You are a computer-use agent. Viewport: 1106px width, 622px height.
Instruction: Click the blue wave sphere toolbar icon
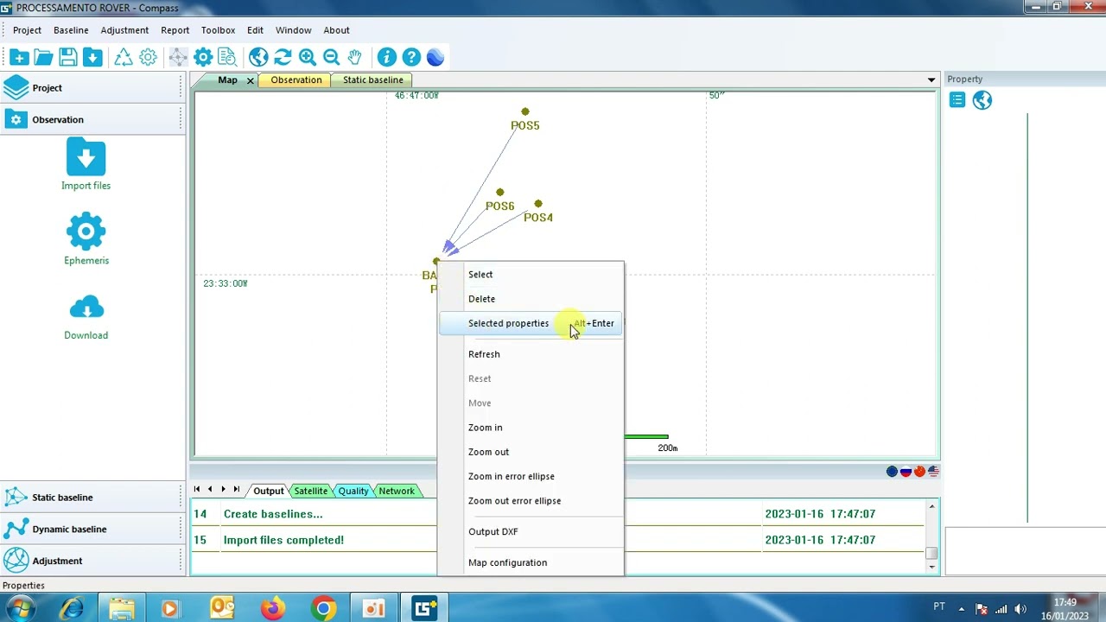coord(435,57)
